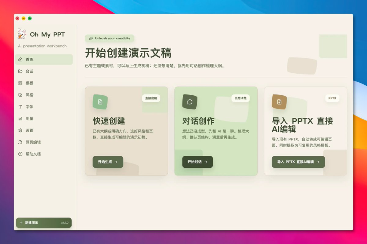
Task: Click the description under the 快速创建 title
Action: coord(123,134)
